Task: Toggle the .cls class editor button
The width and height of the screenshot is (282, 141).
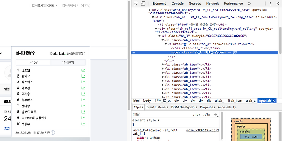Action: pos(206,114)
